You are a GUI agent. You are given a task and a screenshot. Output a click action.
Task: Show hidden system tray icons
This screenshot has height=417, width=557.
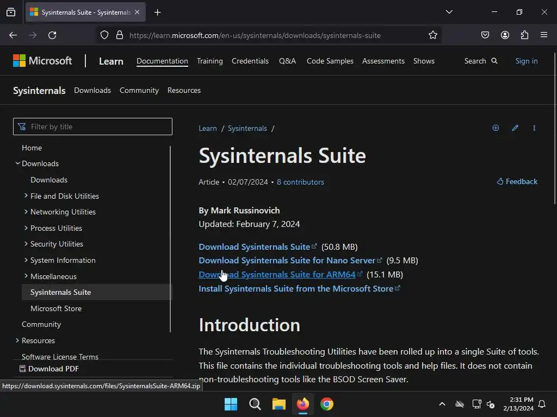tap(442, 404)
